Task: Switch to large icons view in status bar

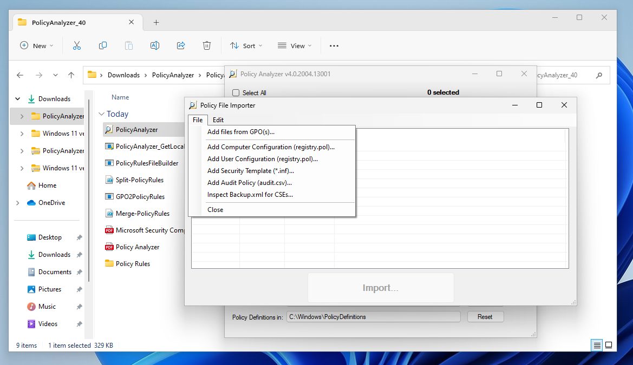Action: pyautogui.click(x=609, y=345)
